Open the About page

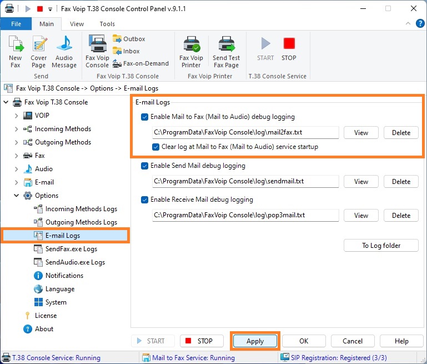(x=38, y=329)
